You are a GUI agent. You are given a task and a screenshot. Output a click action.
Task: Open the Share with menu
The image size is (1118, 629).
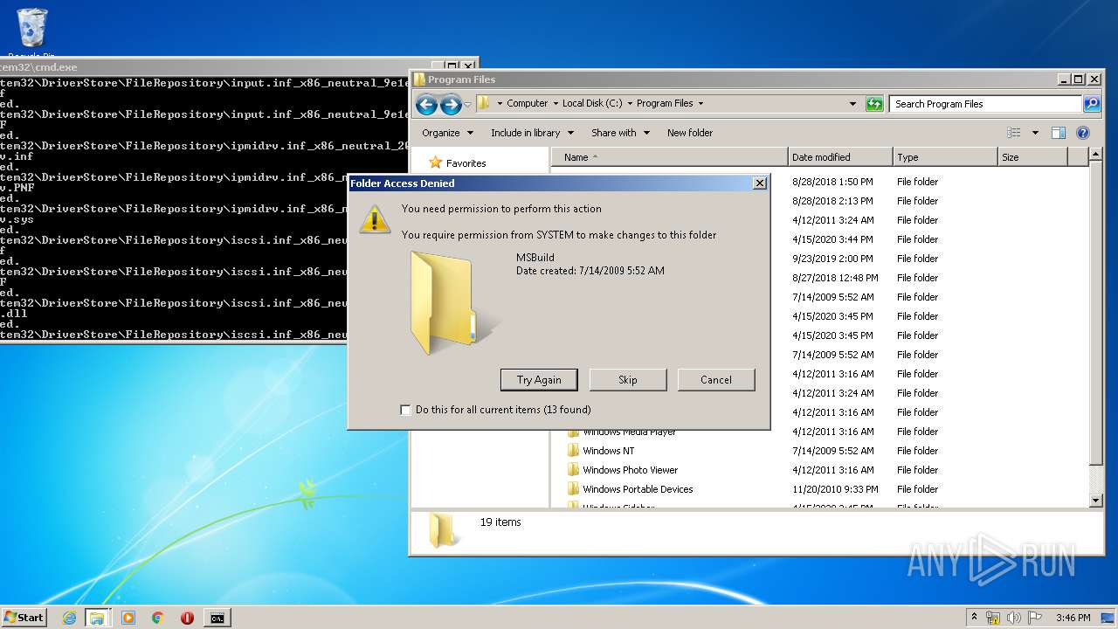(620, 133)
